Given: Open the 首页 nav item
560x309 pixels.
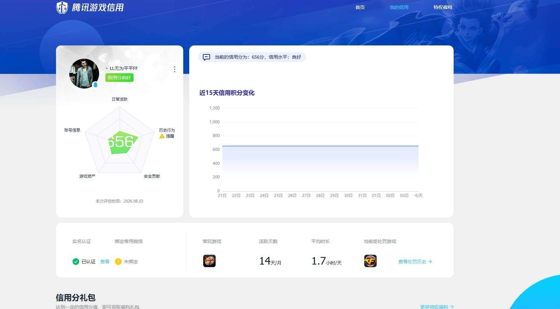Looking at the screenshot, I should (x=360, y=7).
